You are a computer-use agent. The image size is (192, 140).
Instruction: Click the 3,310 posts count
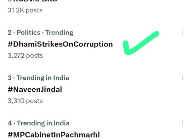point(25,101)
